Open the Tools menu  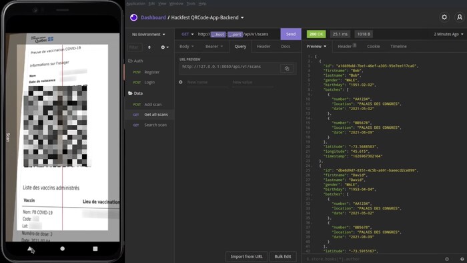pos(191,3)
